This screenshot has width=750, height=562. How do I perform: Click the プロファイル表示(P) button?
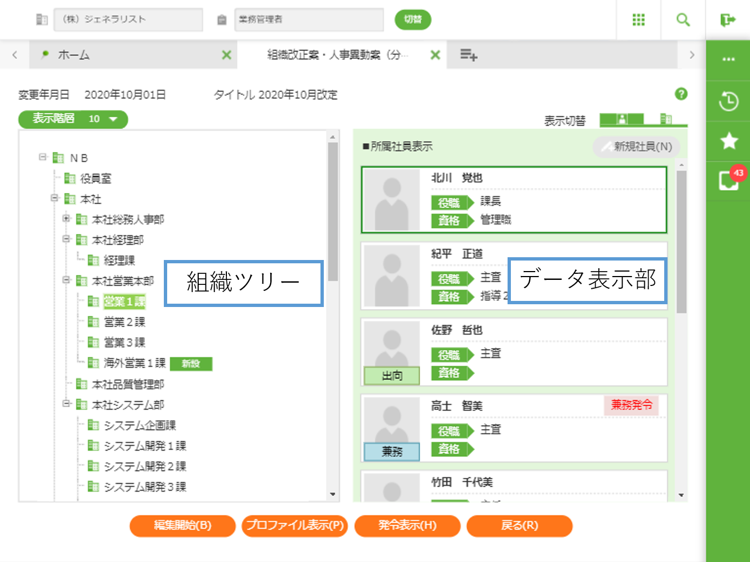click(x=294, y=525)
